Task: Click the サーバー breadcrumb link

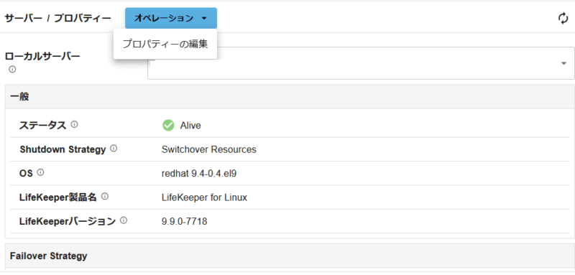Action: 24,18
